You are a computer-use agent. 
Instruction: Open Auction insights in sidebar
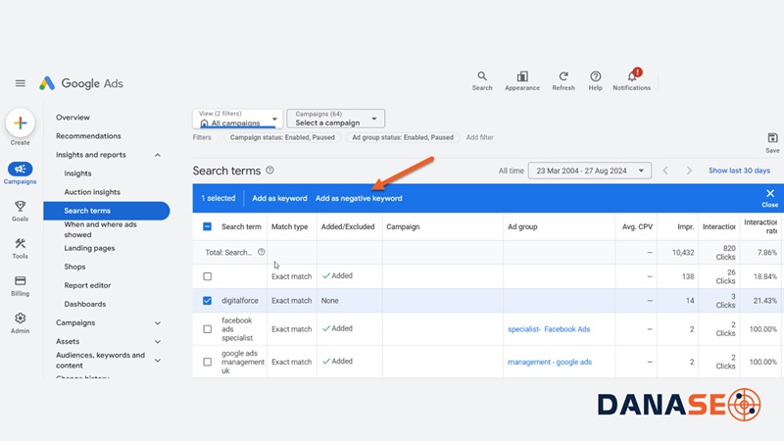(92, 192)
